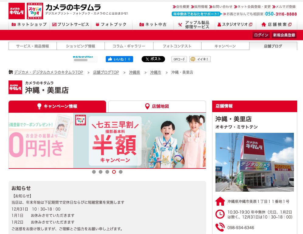Select the 店舗ブログ tab
The image size is (303, 234).
(x=273, y=46)
